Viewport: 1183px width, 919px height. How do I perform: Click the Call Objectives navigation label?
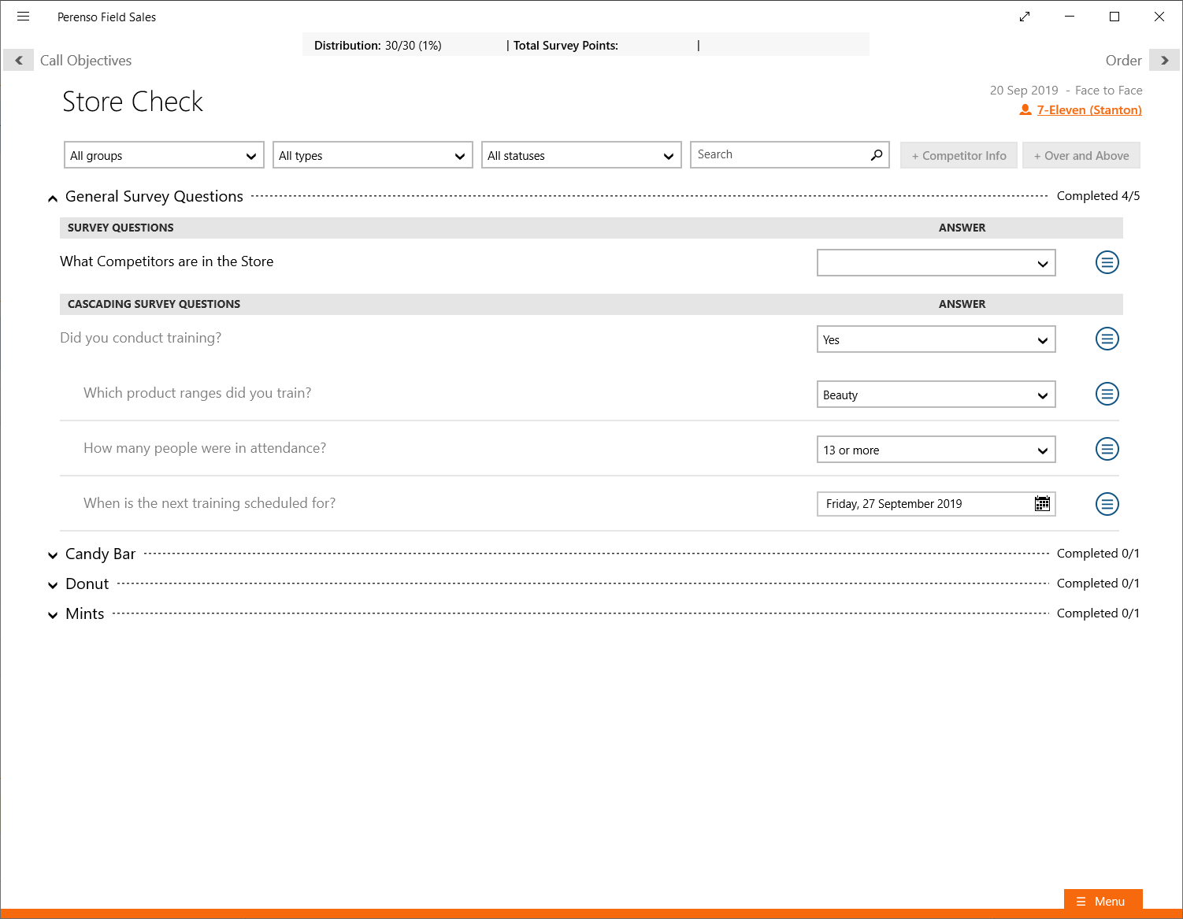coord(86,61)
